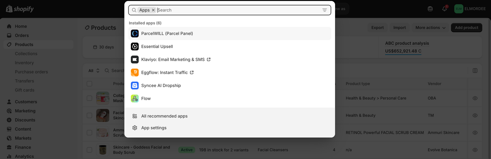Screen dimensions: 491x159
Task: Click the Shopify logo
Action: click(20, 9)
